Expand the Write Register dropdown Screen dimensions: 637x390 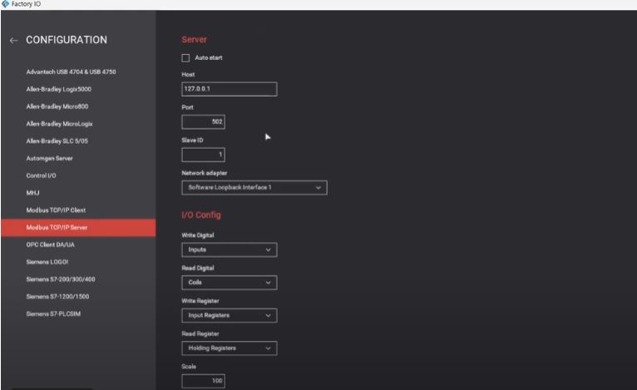(229, 316)
